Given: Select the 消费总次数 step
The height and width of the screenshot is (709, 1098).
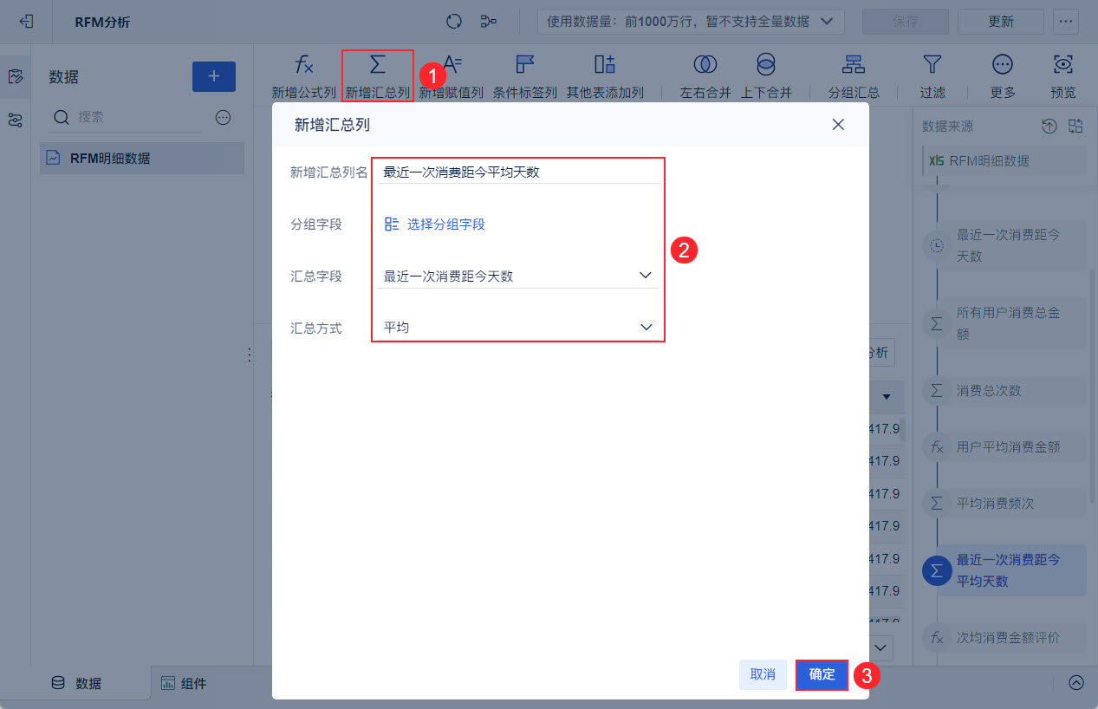Looking at the screenshot, I should point(1003,390).
